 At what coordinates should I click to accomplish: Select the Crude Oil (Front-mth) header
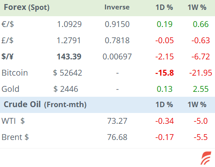[x=45, y=104]
